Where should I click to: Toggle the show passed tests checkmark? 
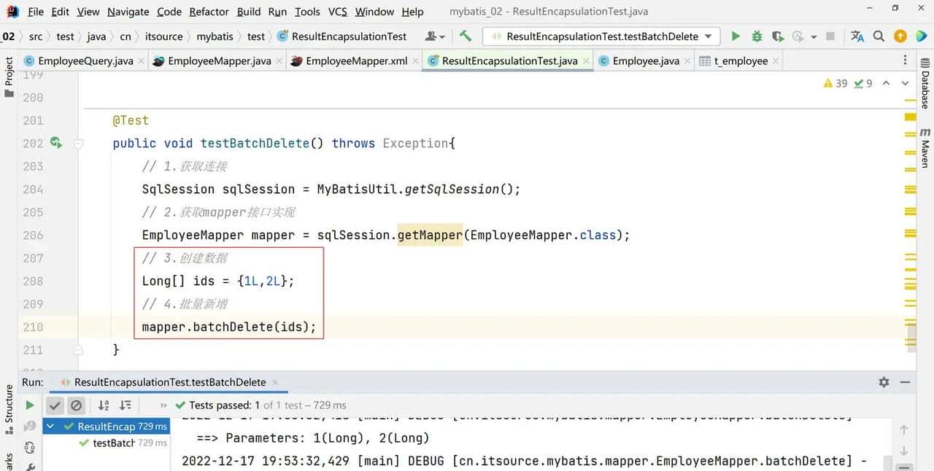tap(55, 405)
